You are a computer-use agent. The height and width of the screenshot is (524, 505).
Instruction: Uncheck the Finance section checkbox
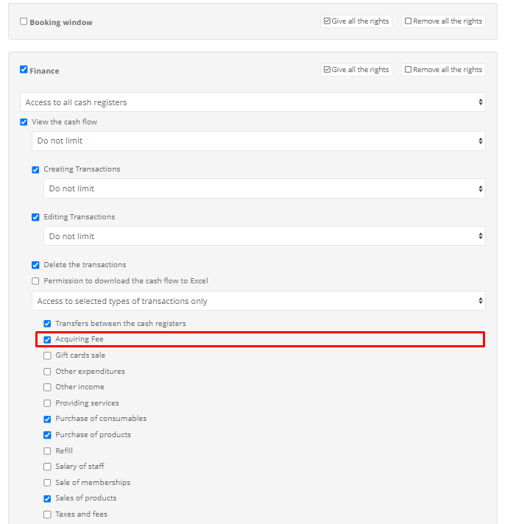24,69
